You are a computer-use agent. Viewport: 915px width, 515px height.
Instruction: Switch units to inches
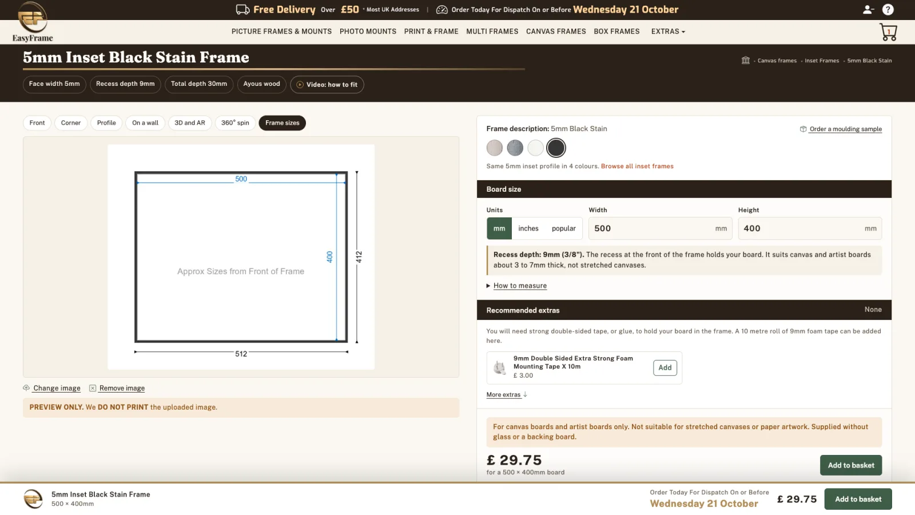point(528,228)
